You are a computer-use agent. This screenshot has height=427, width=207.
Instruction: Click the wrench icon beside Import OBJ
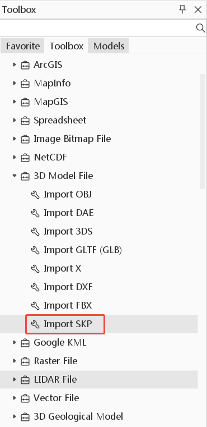pos(35,195)
